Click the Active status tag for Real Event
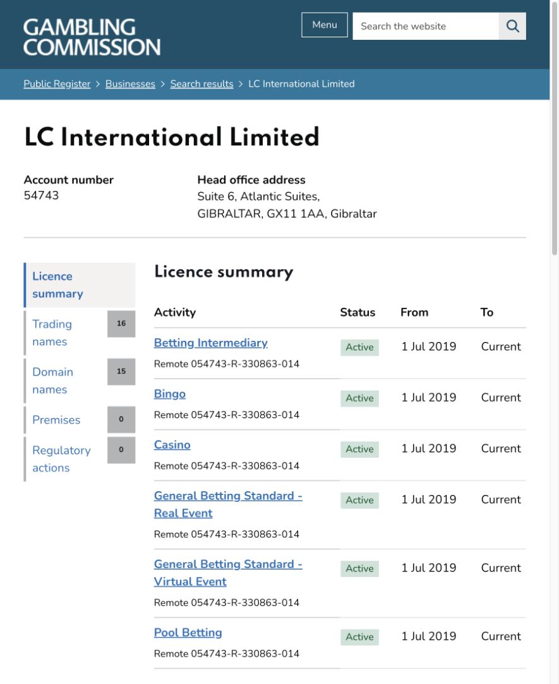This screenshot has width=559, height=684. 360,500
